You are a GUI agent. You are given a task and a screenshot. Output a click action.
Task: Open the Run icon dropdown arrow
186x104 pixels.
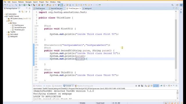coord(26,5)
